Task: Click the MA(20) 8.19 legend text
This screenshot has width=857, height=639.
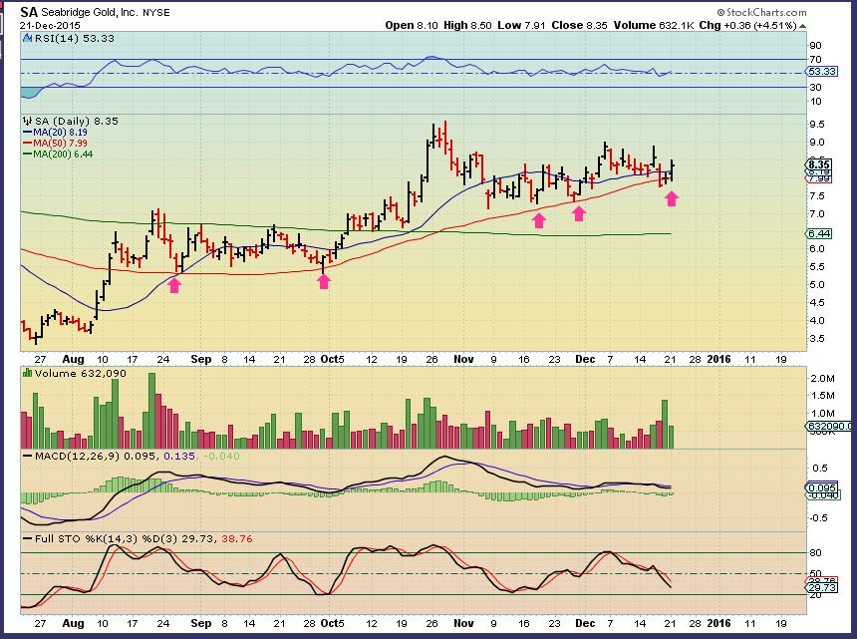Action: pyautogui.click(x=60, y=133)
